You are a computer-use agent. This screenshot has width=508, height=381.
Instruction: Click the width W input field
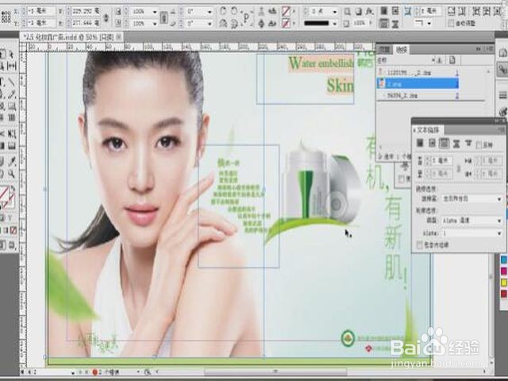pyautogui.click(x=87, y=11)
